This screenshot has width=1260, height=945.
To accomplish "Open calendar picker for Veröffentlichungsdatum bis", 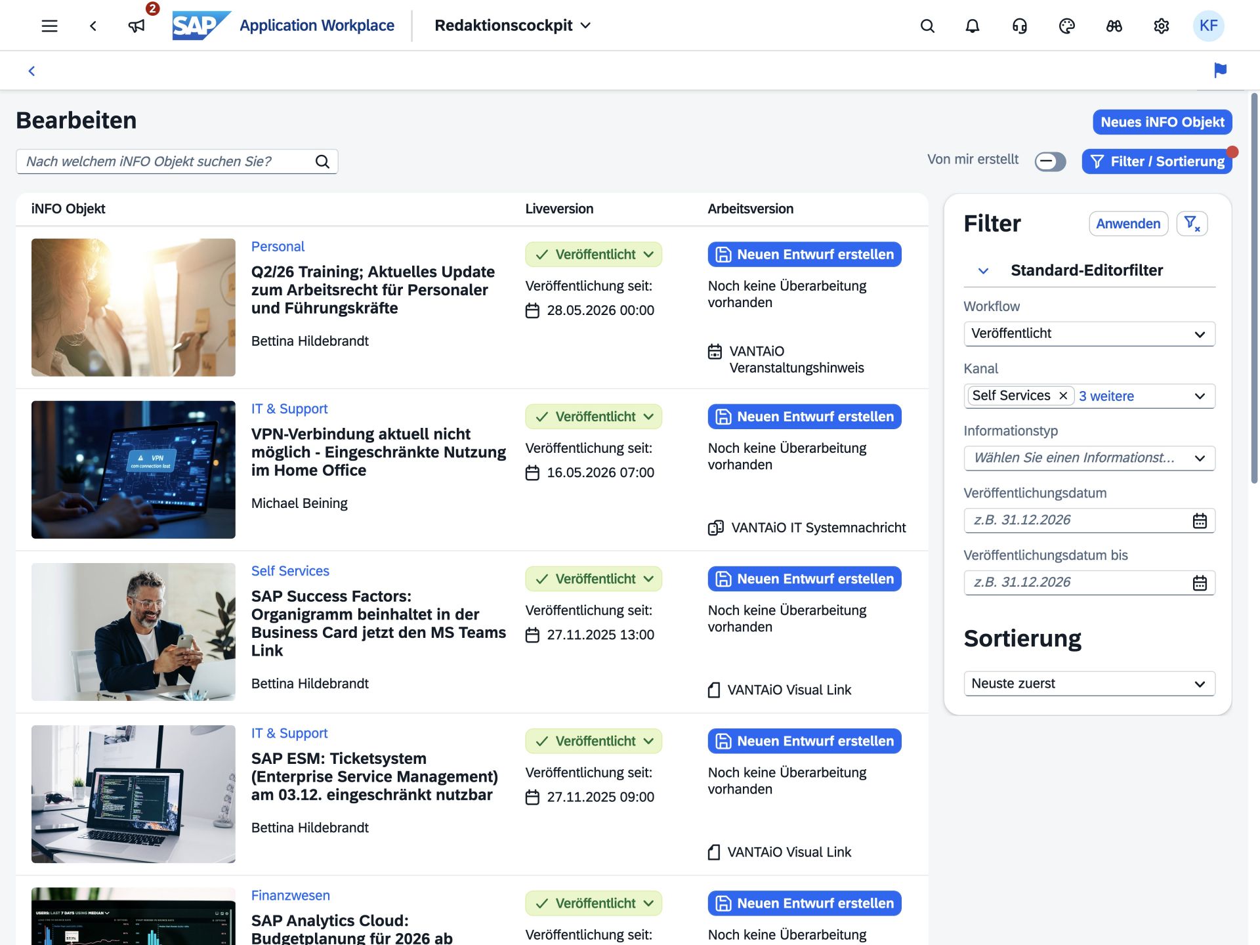I will point(1200,583).
